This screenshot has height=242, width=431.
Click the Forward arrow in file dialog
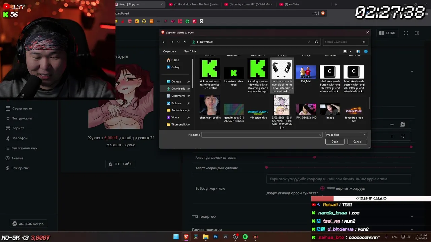pos(172,42)
